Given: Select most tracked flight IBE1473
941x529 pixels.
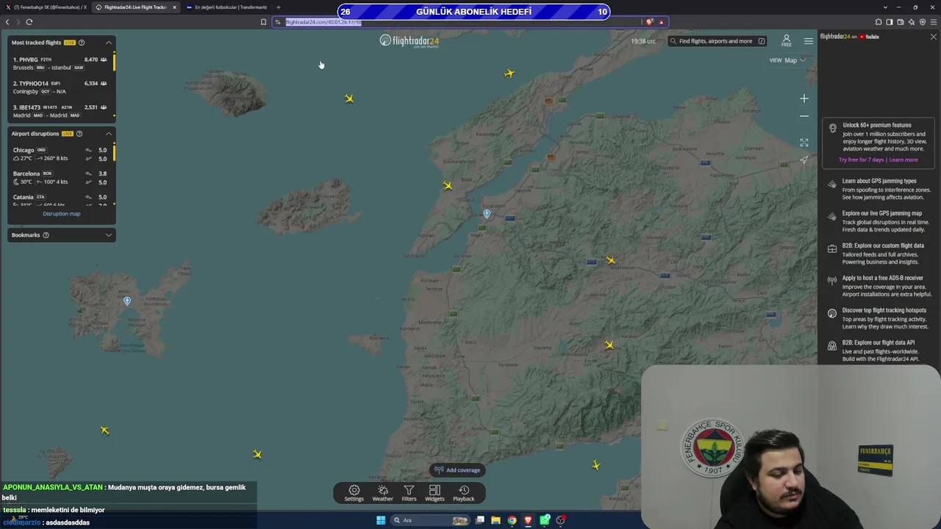Looking at the screenshot, I should [60, 111].
